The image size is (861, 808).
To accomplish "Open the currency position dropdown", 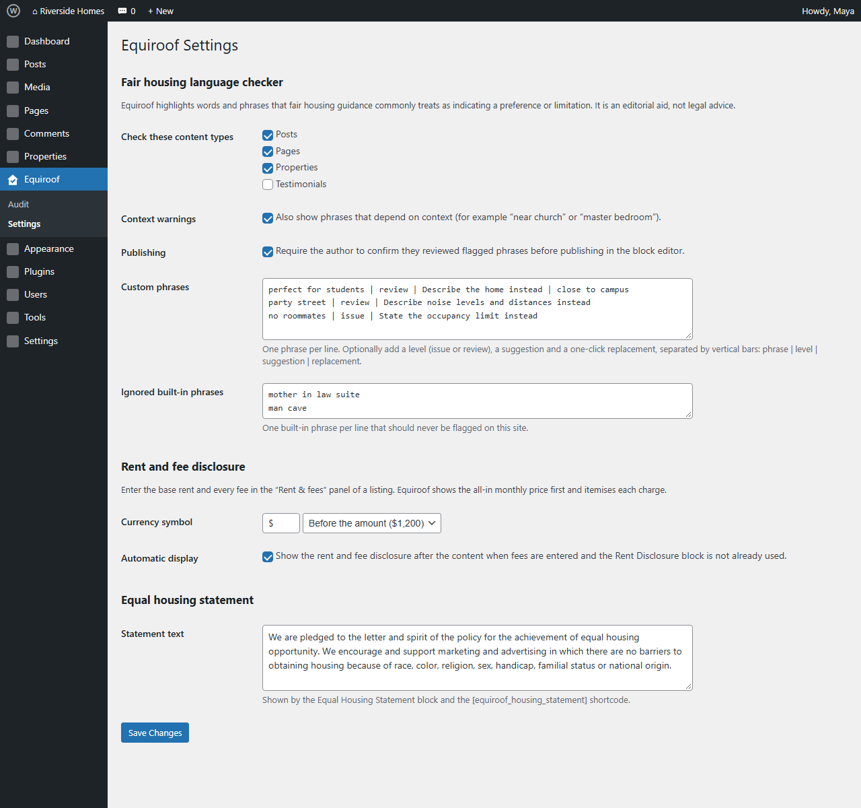I will [x=372, y=523].
